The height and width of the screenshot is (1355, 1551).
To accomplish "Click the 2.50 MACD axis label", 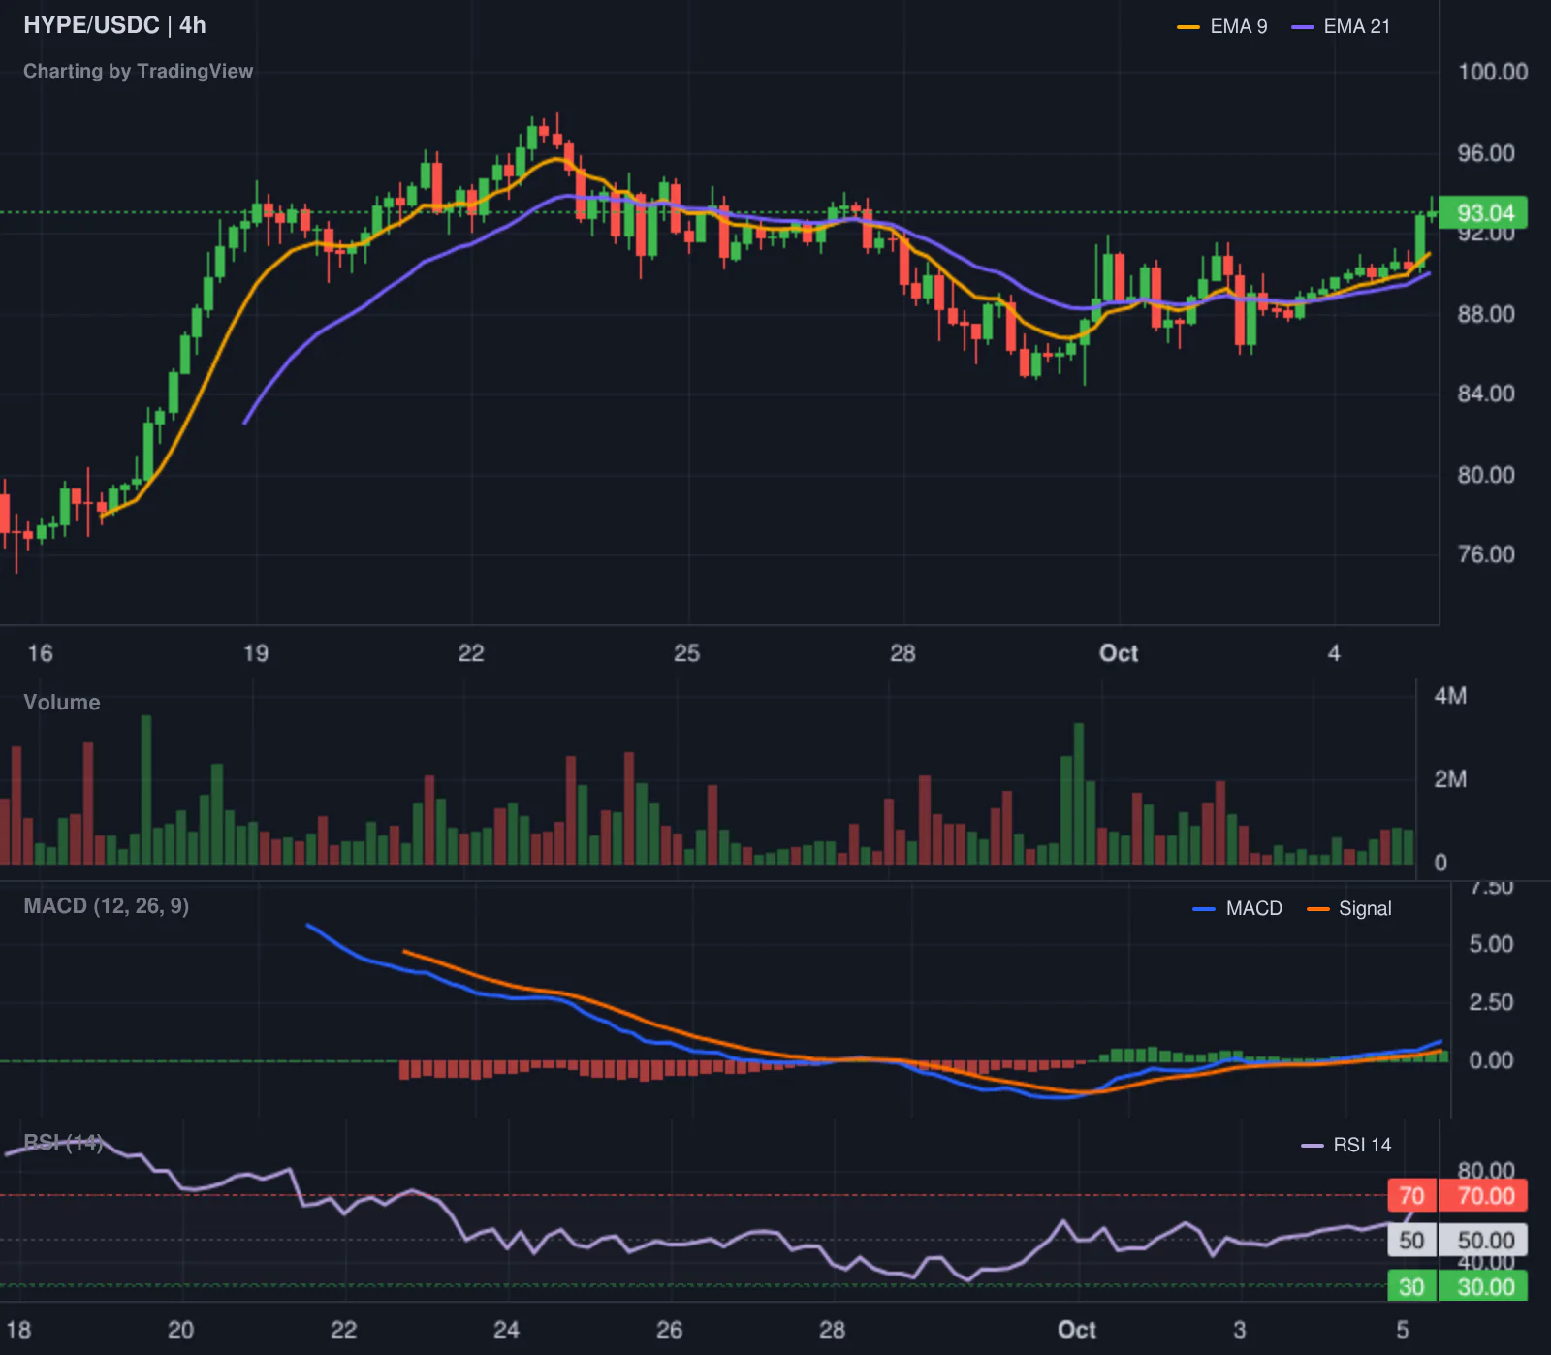I will point(1491,1002).
